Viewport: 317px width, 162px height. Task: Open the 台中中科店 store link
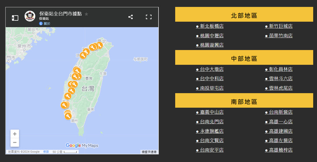[210, 79]
